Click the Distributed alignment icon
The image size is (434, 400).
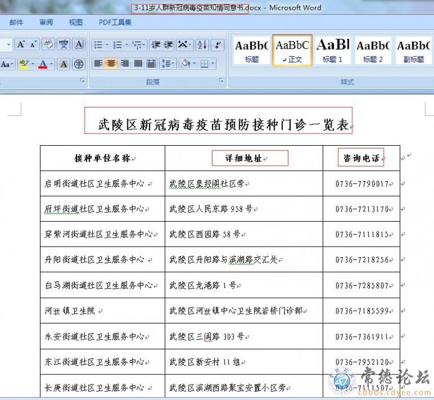click(x=151, y=63)
